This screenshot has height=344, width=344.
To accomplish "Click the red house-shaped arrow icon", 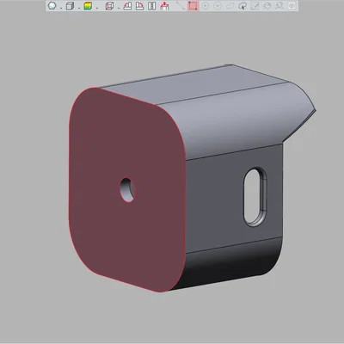I will [x=164, y=6].
